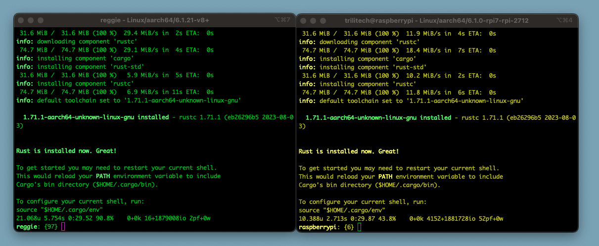This screenshot has width=599, height=246.
Task: Click "downloading component 'rustc'" line in reggie window
Action: (x=77, y=42)
